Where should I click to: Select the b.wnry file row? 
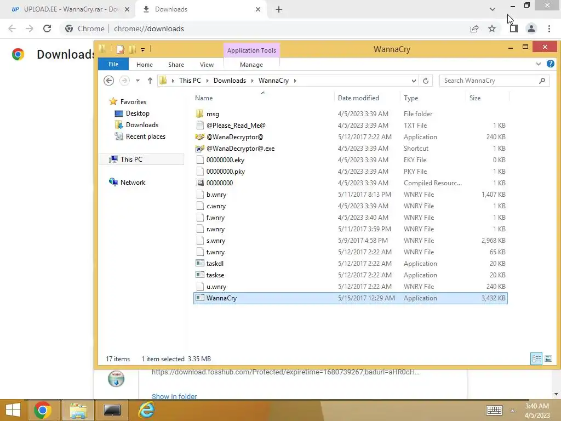[351, 195]
